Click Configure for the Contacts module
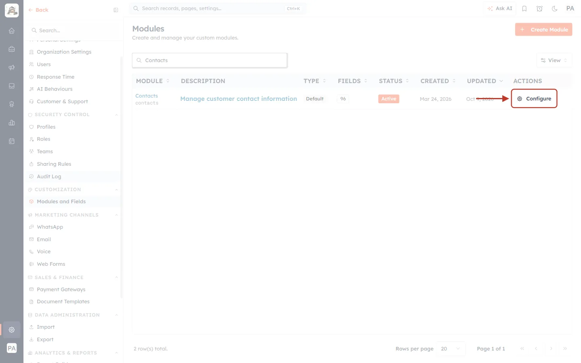581x363 pixels. point(534,98)
